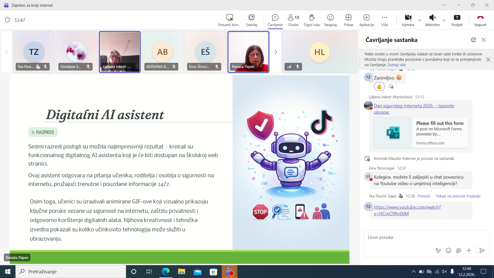Image resolution: width=494 pixels, height=278 pixels.
Task: Pop out the meeting chat window
Action: coord(473,40)
